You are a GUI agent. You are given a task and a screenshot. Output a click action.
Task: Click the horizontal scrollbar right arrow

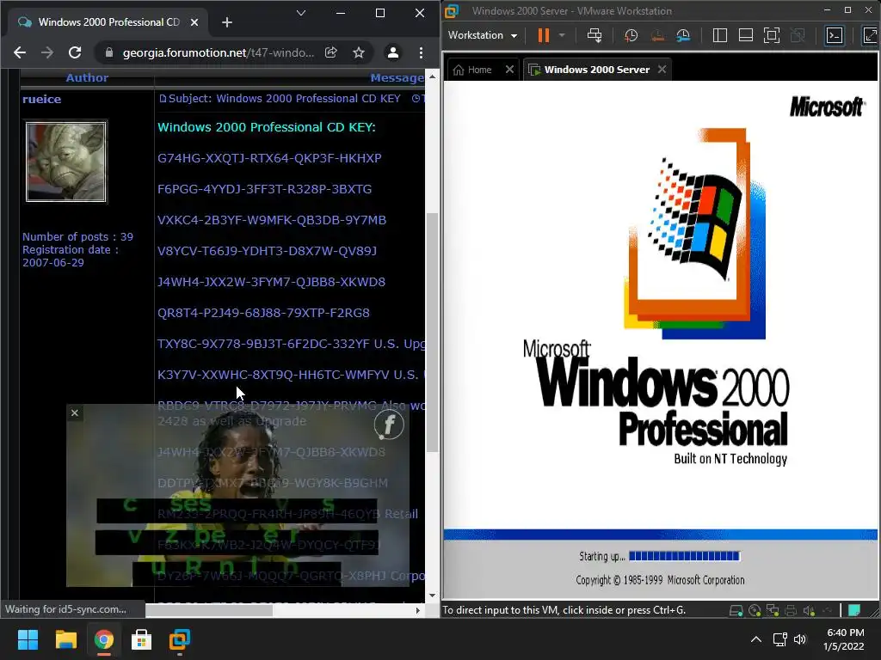click(417, 610)
